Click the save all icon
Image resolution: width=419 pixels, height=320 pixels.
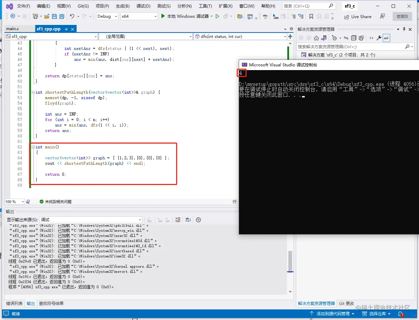pyautogui.click(x=62, y=16)
